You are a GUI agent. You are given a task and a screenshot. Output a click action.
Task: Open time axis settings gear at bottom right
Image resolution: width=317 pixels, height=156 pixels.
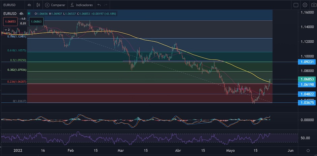coord(308,151)
